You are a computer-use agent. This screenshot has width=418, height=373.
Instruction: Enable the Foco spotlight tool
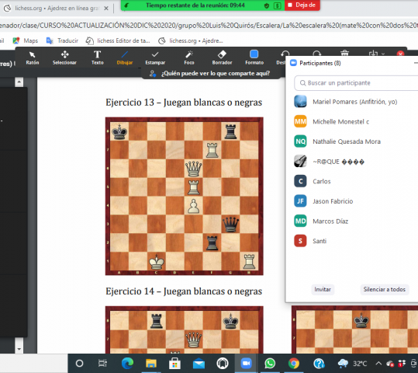click(x=189, y=58)
